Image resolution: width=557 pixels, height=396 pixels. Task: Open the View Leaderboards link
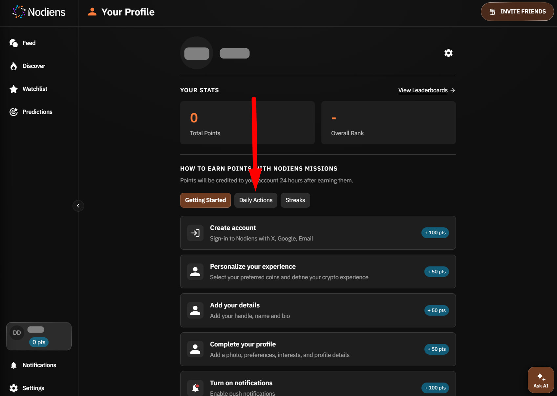[423, 90]
